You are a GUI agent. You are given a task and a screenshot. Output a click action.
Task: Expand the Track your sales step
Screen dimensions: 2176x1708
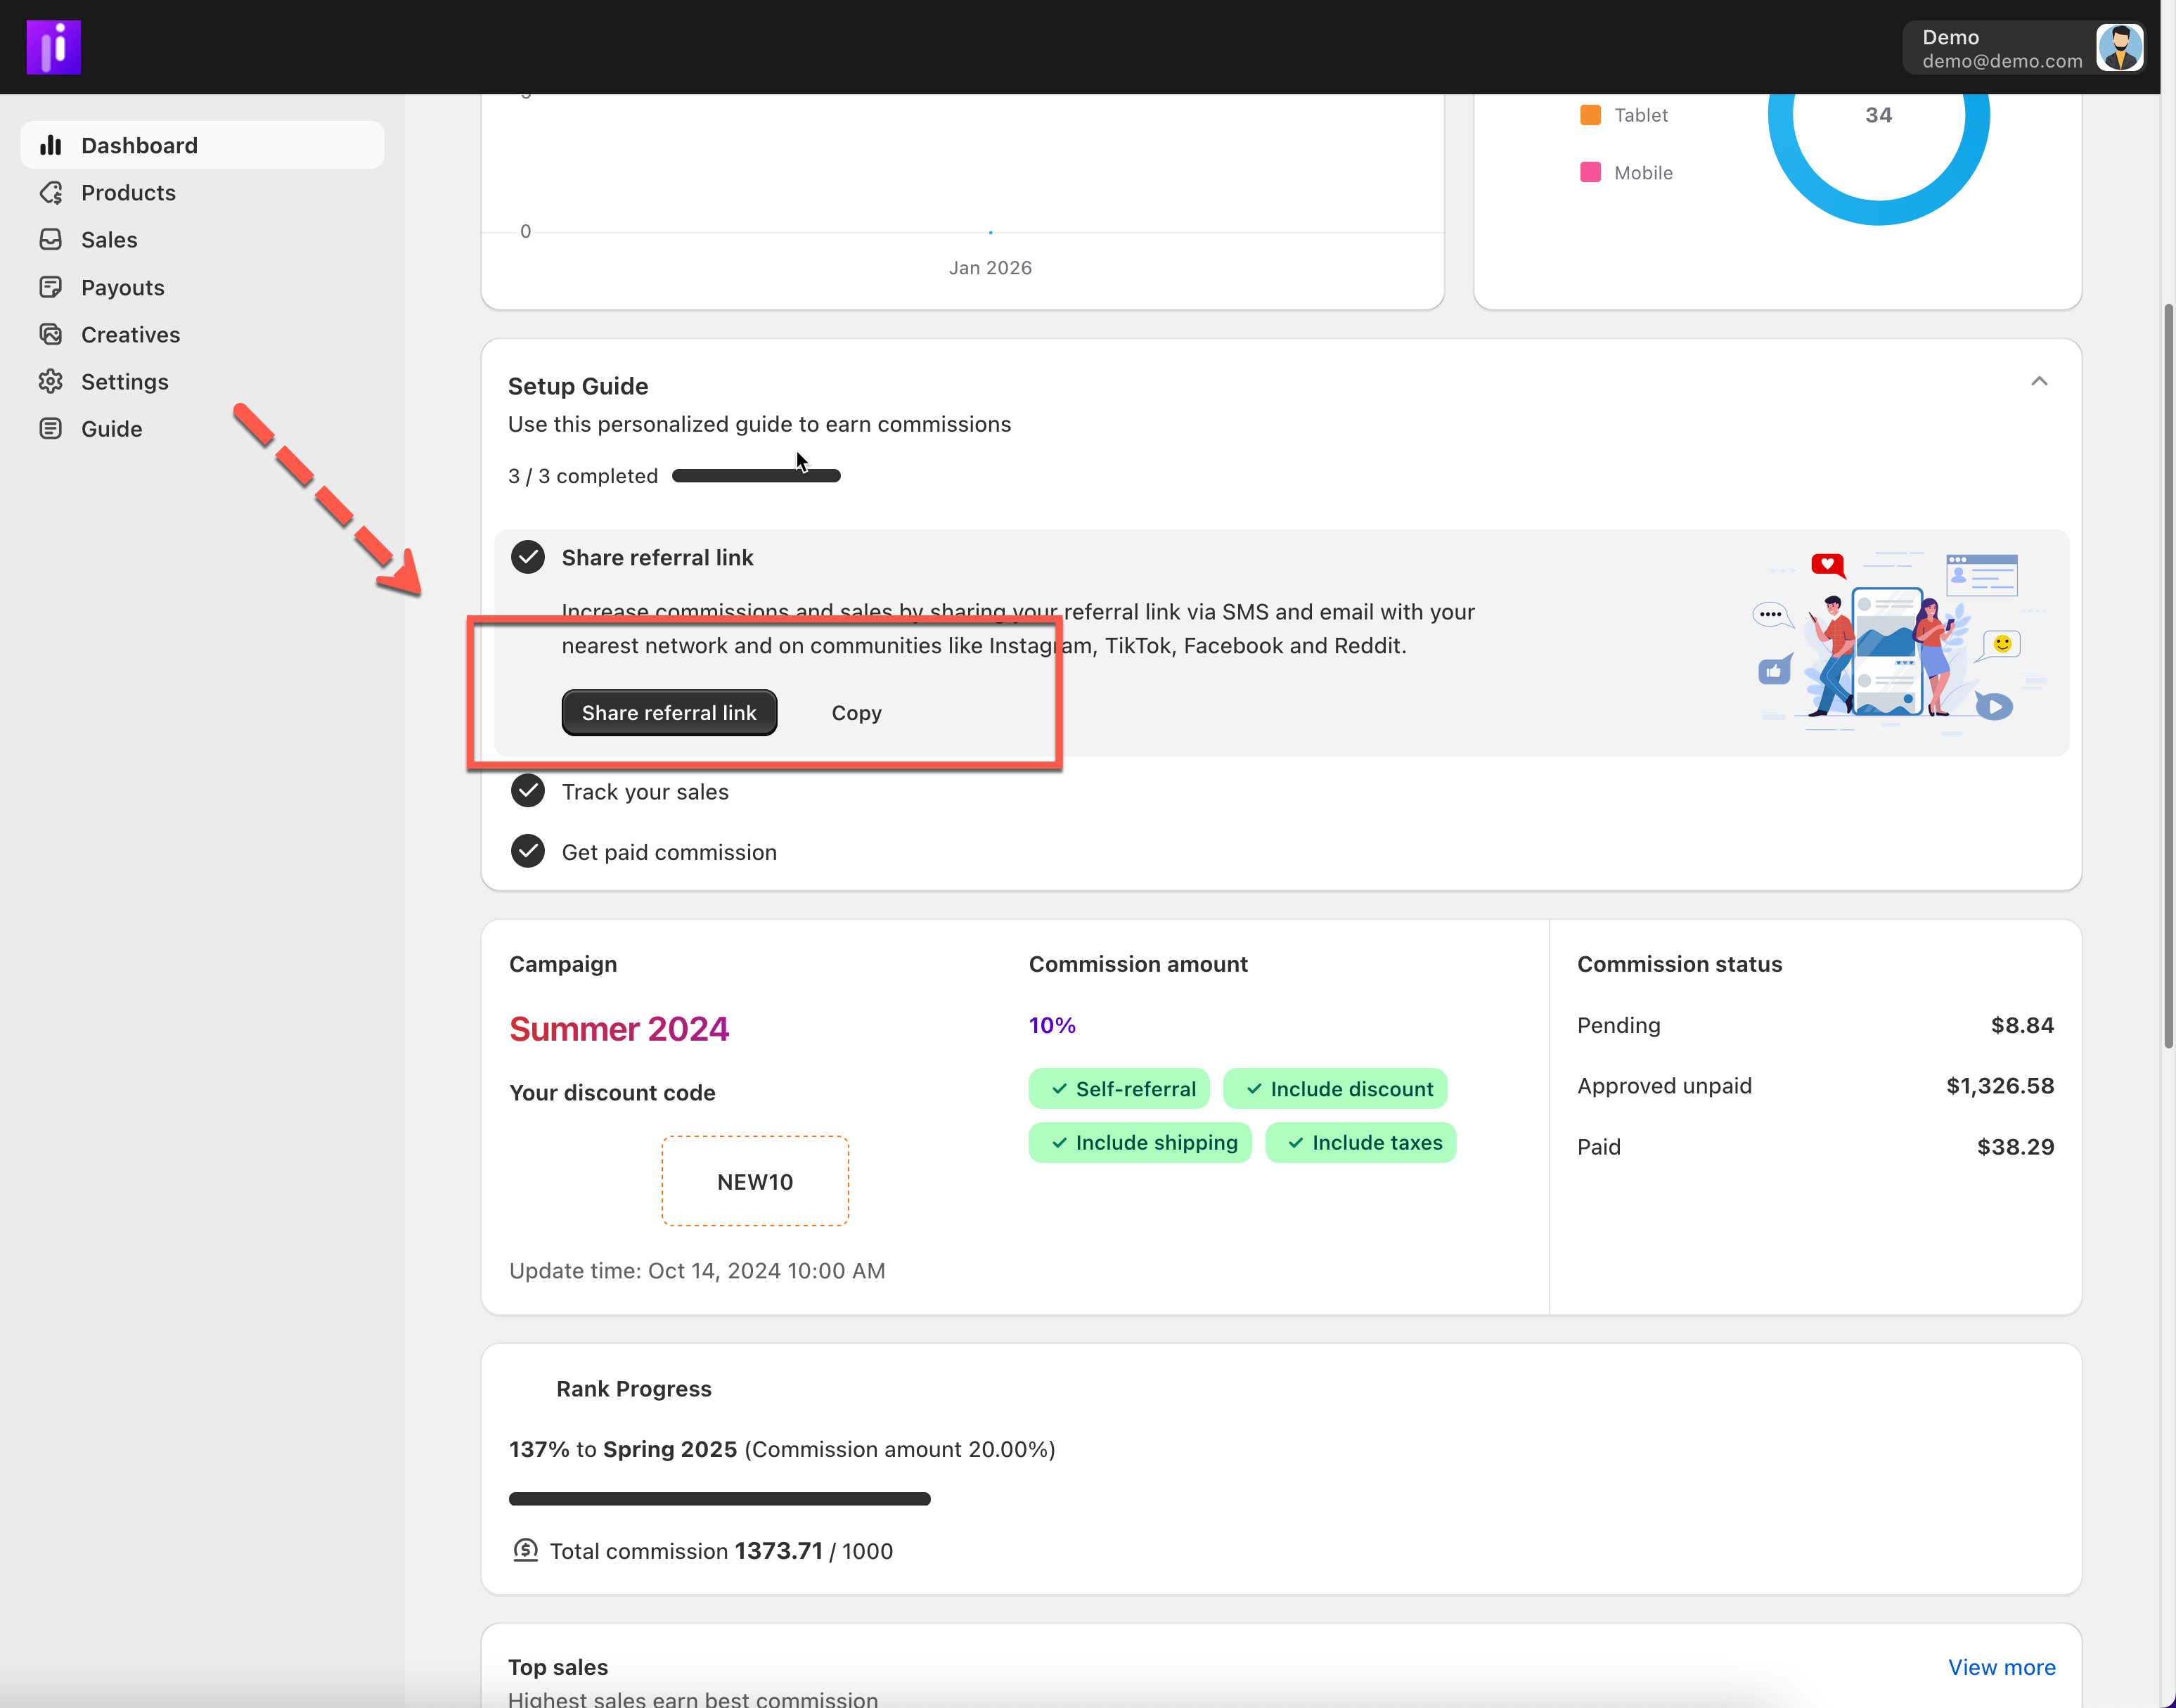pyautogui.click(x=645, y=791)
